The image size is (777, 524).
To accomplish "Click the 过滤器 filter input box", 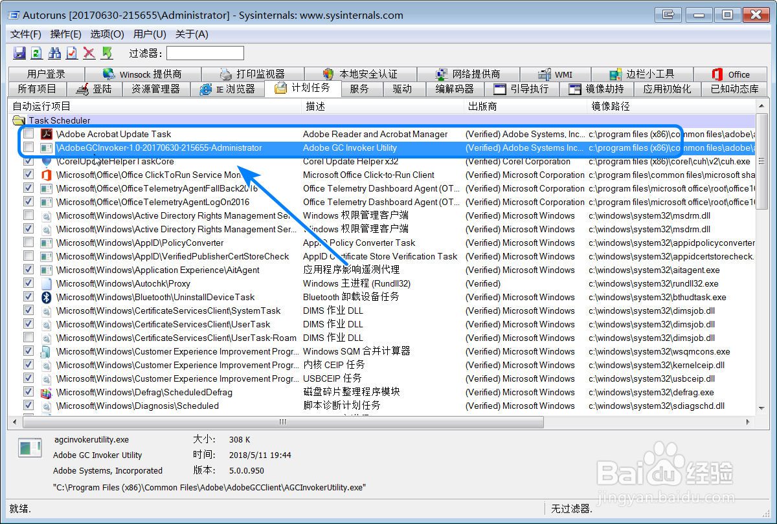I will click(205, 53).
